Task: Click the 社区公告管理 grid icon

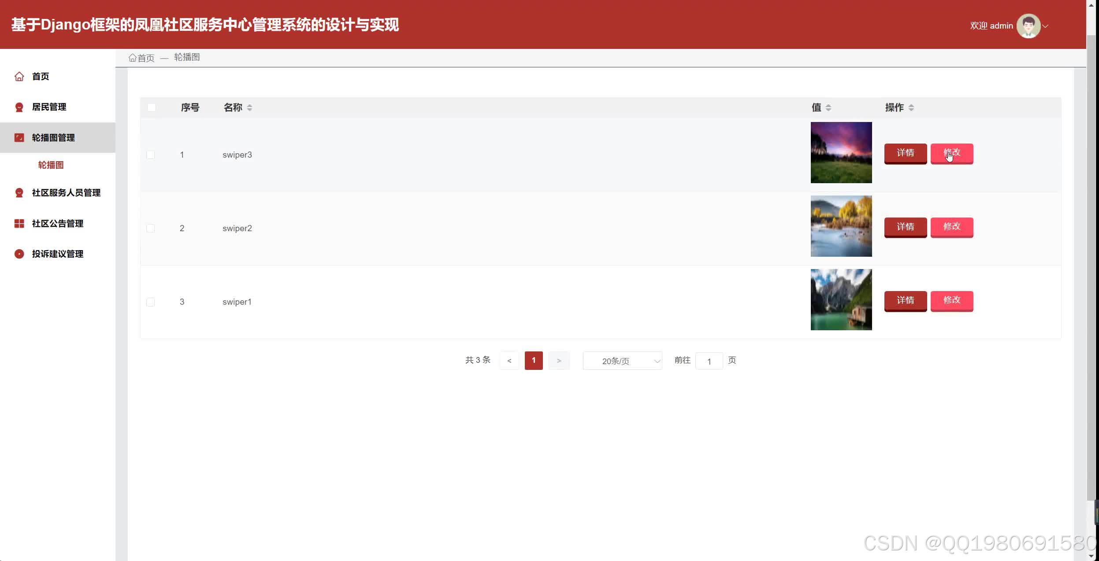Action: coord(19,224)
